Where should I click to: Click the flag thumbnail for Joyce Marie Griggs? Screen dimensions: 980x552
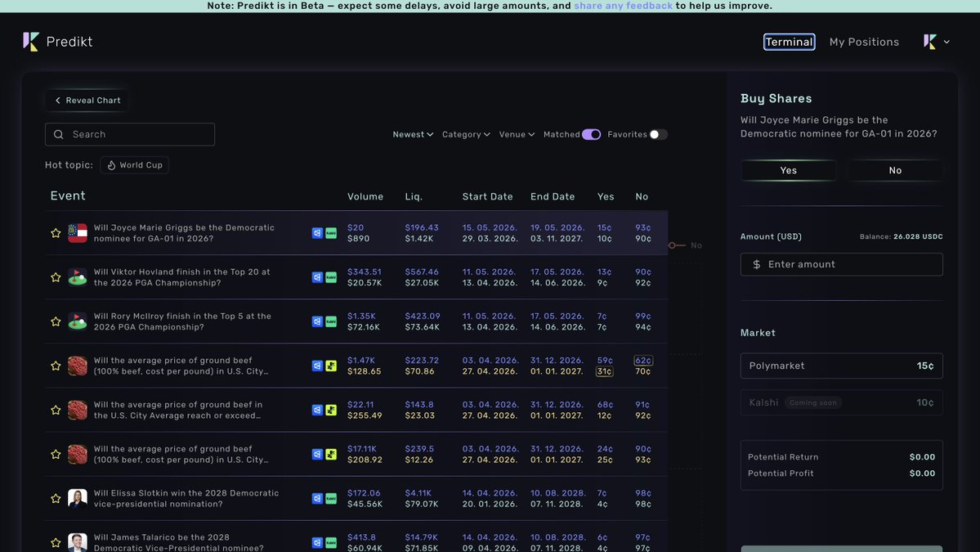coord(78,232)
